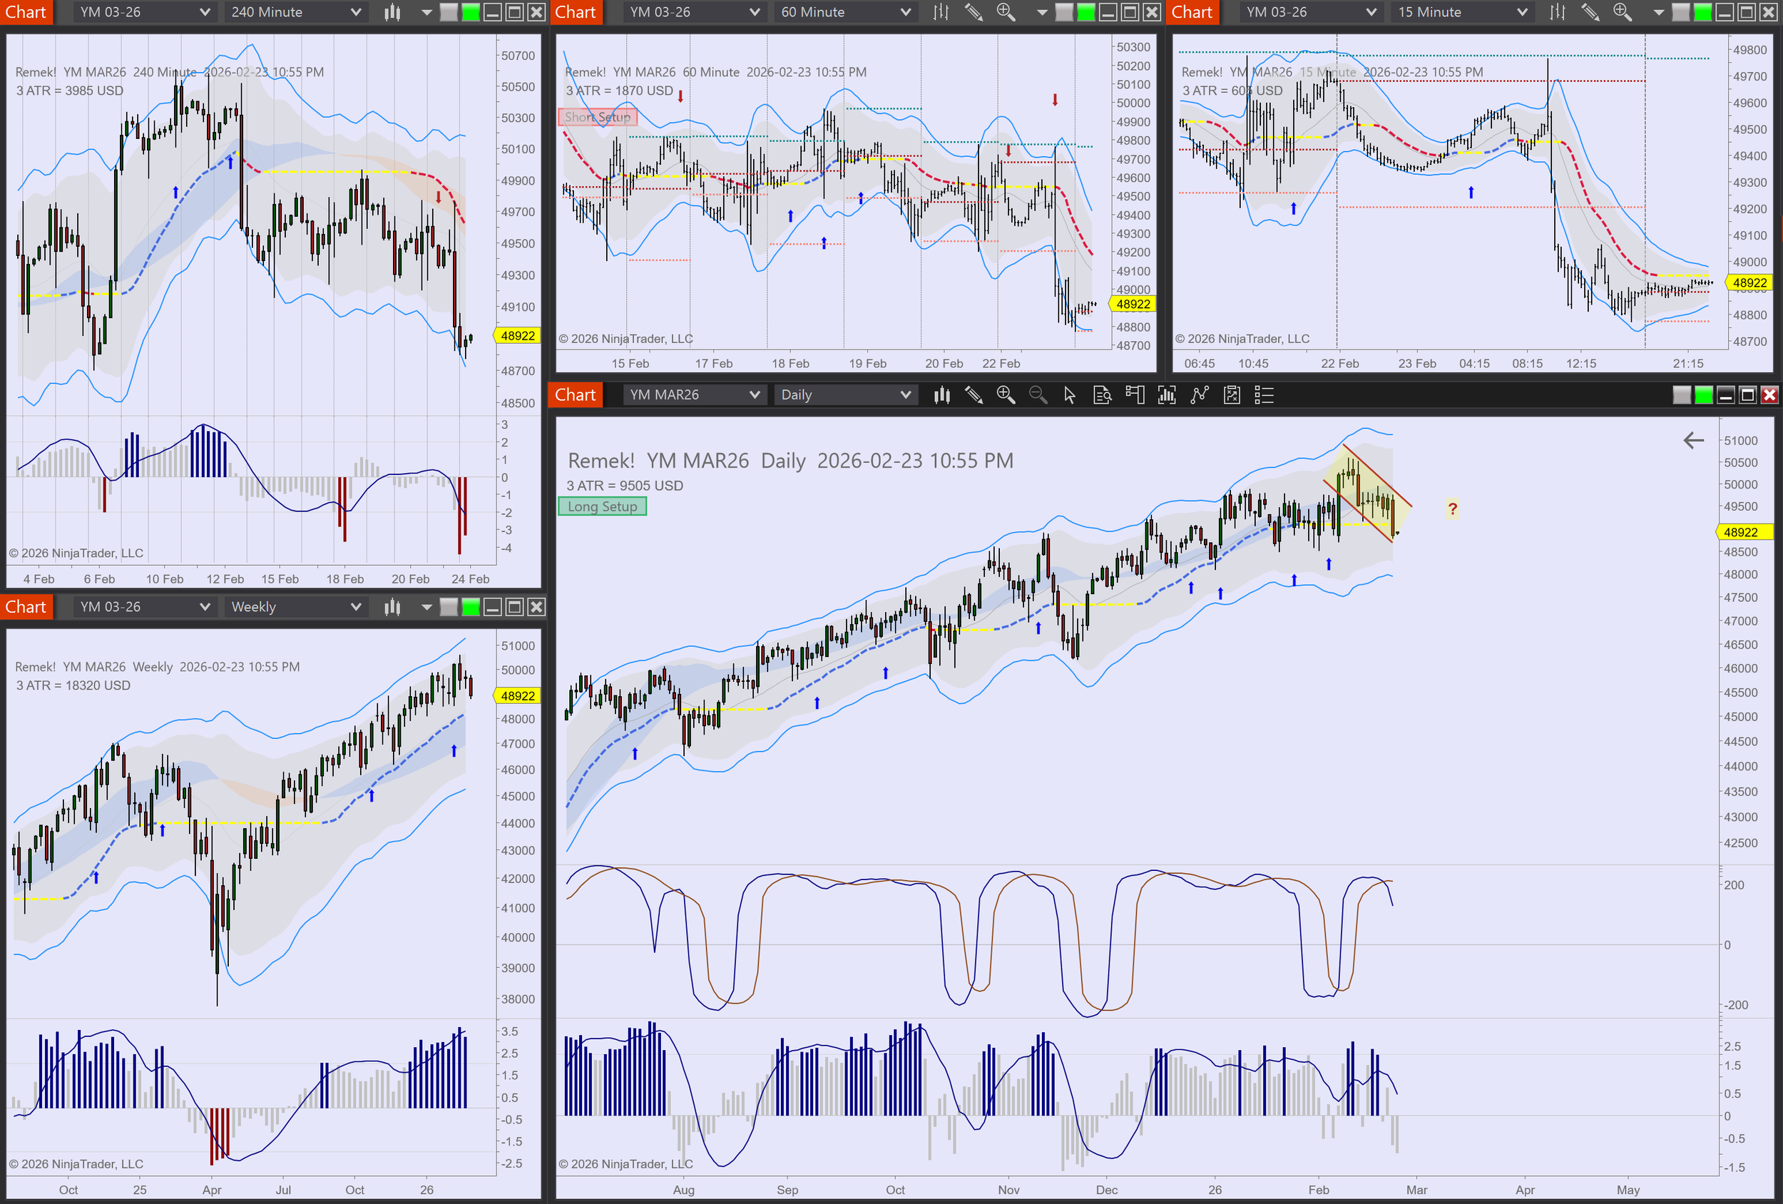Viewport: 1783px width, 1204px height.
Task: Click the Short Setup label on 60 Minute chart
Action: 597,118
